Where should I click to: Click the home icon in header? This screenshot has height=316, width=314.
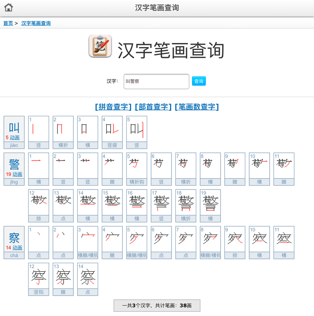(x=8, y=7)
